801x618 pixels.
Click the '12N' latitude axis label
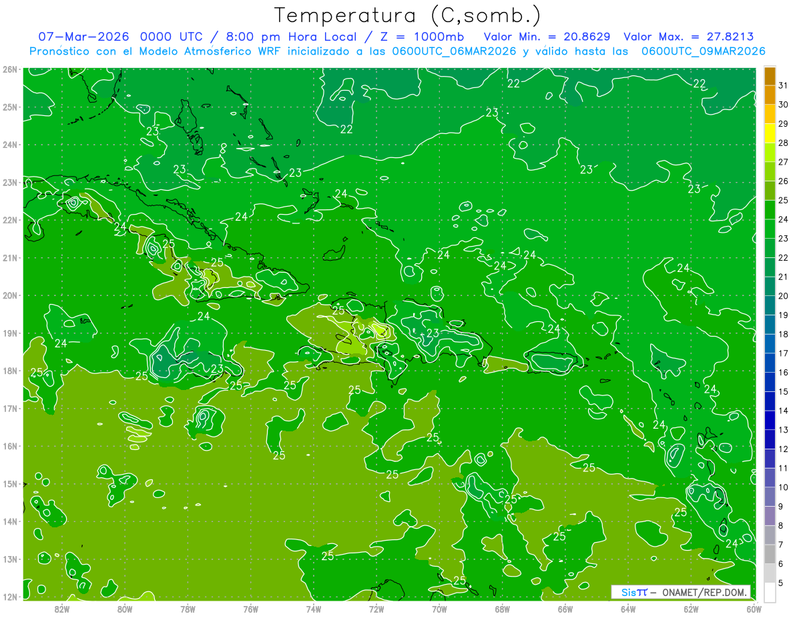coord(10,597)
